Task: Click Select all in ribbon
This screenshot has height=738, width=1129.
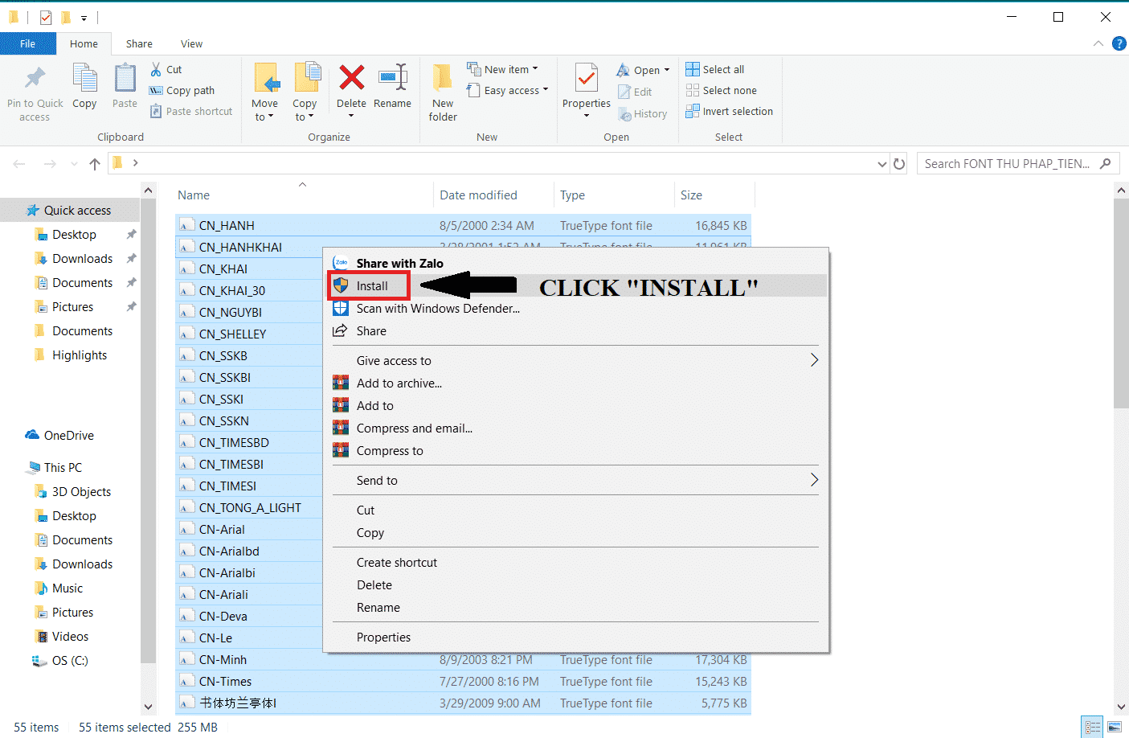Action: tap(715, 69)
